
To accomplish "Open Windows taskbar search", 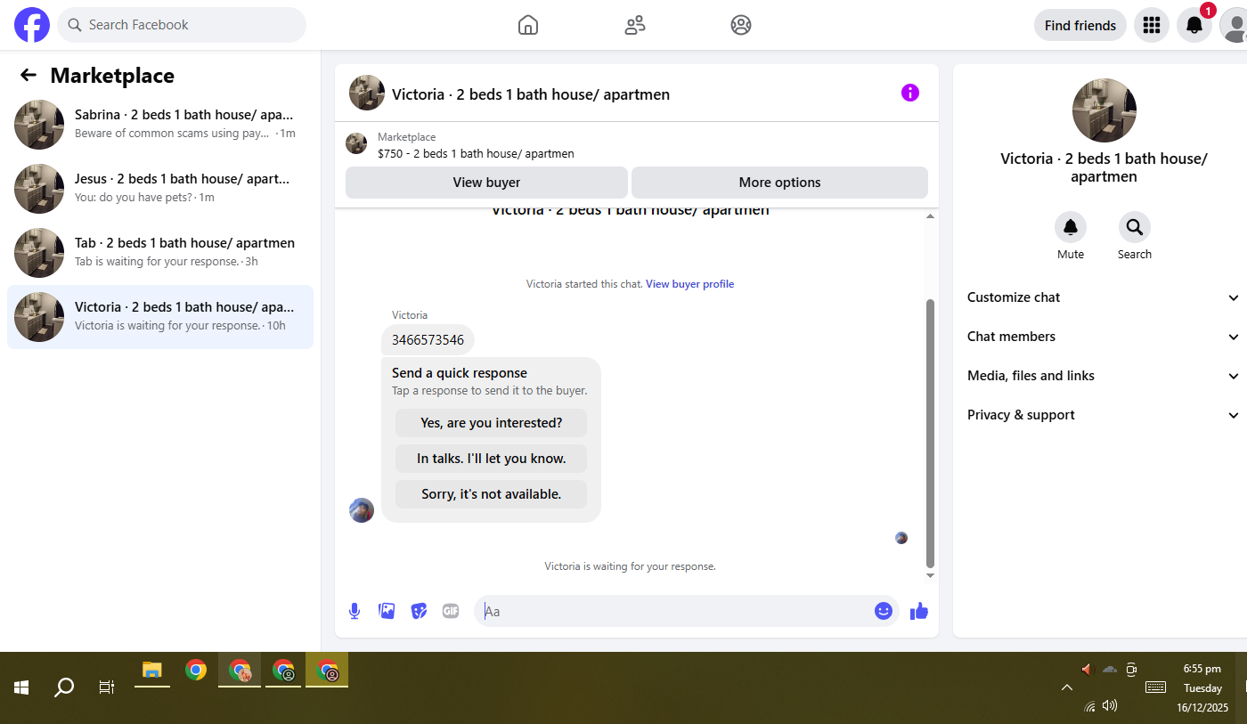I will tap(64, 687).
